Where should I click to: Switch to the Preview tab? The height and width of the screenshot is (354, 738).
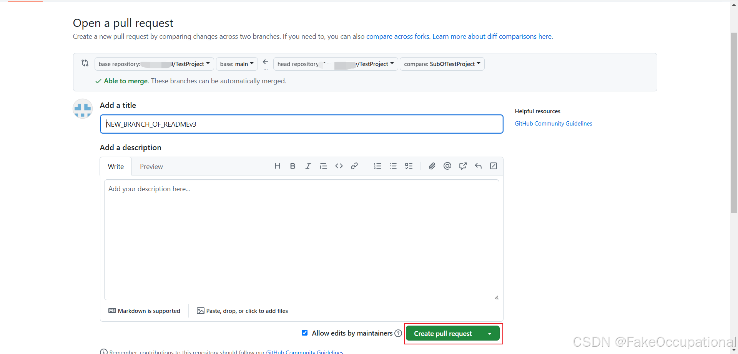[x=151, y=166]
